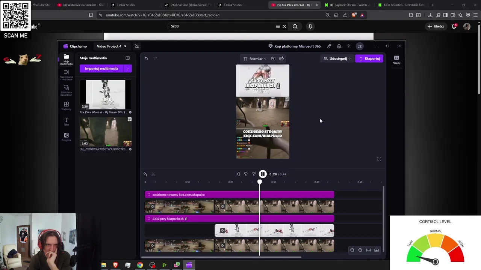Viewport: 481px width, 270px height.
Task: Unmute the white workout clip audio
Action: coord(222,231)
